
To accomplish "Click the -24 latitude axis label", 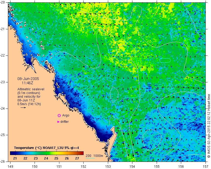I will coord(3,109).
